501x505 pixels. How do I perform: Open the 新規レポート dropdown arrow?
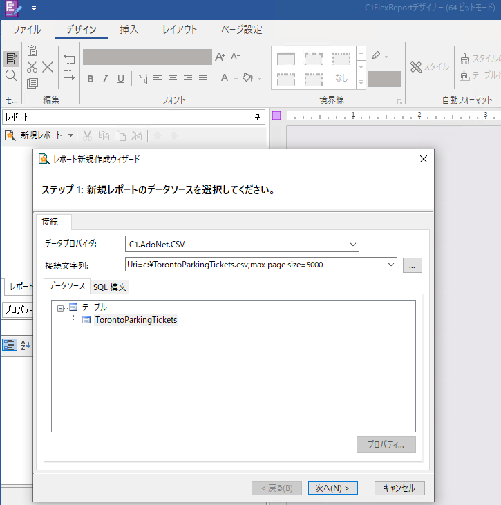coord(70,135)
